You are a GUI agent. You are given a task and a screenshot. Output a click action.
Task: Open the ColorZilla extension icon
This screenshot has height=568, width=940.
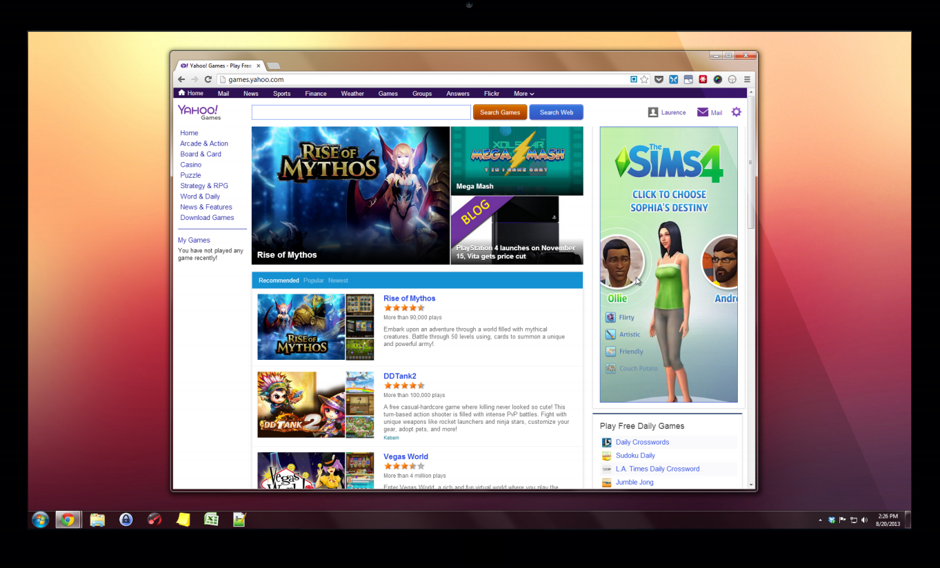[x=717, y=79]
